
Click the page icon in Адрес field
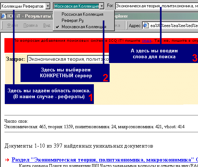(146, 26)
